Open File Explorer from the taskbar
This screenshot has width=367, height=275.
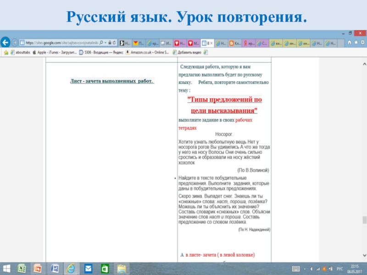(x=121, y=268)
